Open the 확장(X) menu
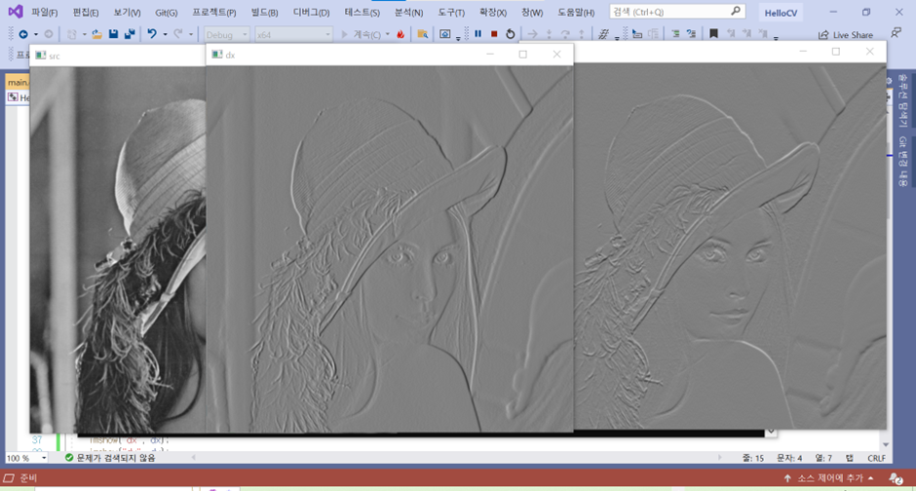916x491 pixels. 493,13
